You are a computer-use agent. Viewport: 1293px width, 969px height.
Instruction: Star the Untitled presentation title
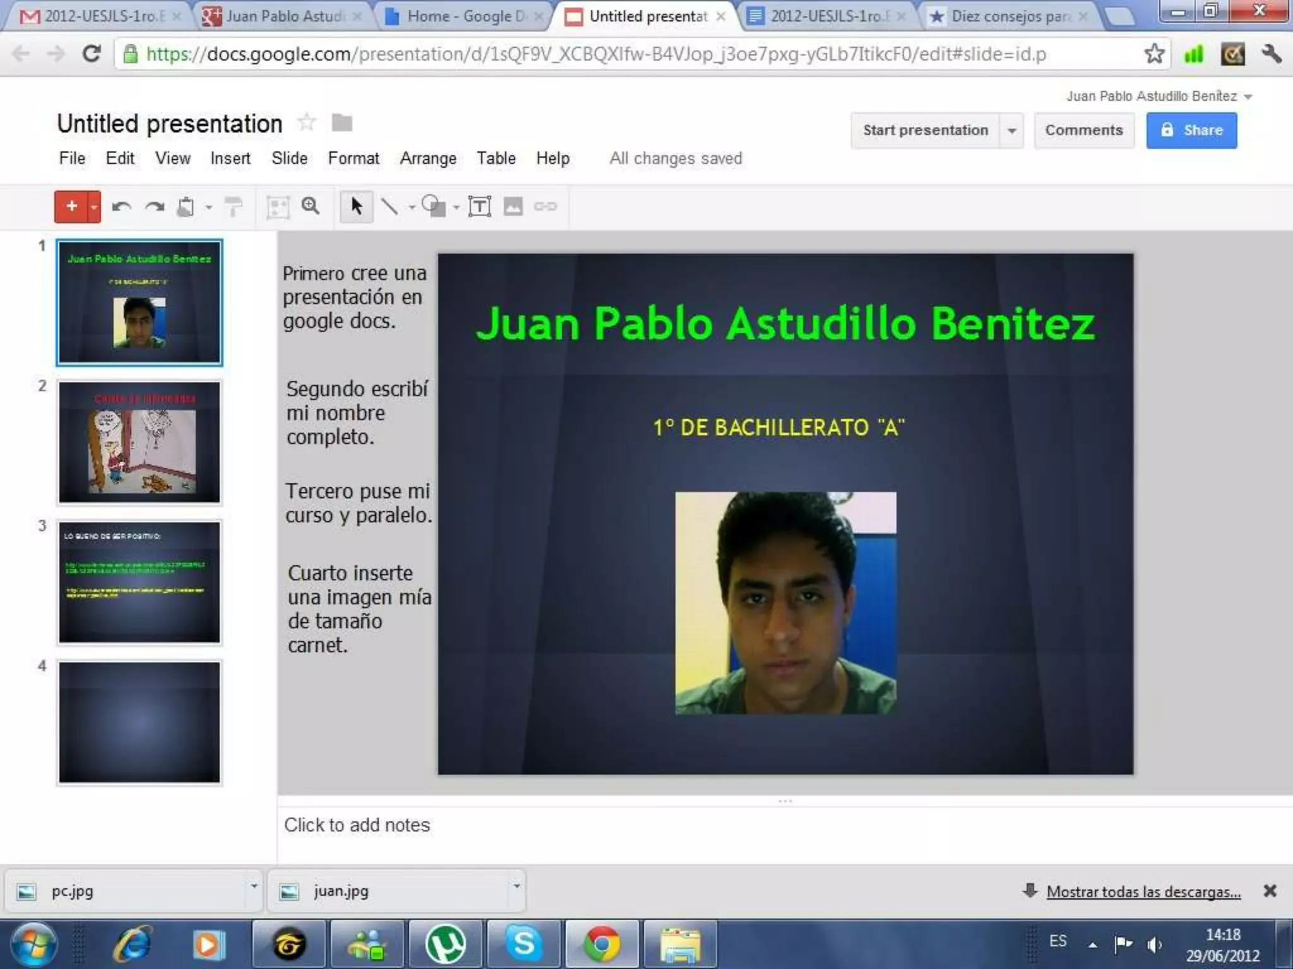[307, 122]
